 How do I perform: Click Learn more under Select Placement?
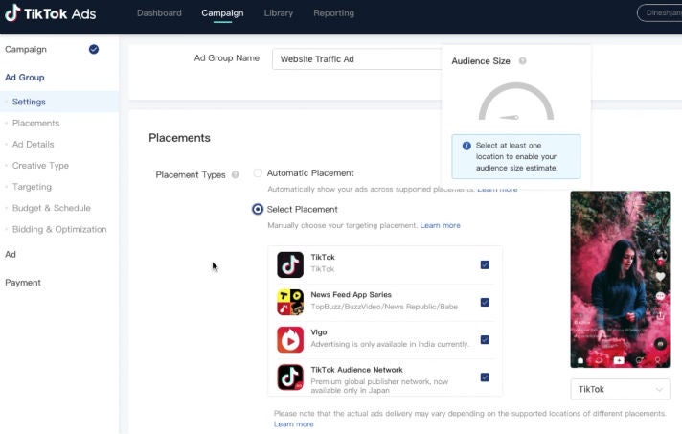click(440, 225)
